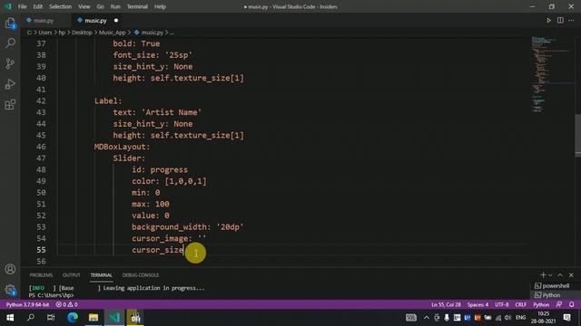Click the editor vertical scrollbar thumb
Screen dimensions: 581x326
click(577, 136)
